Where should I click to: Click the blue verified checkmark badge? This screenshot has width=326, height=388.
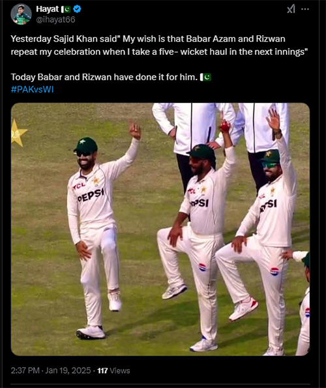coord(77,9)
